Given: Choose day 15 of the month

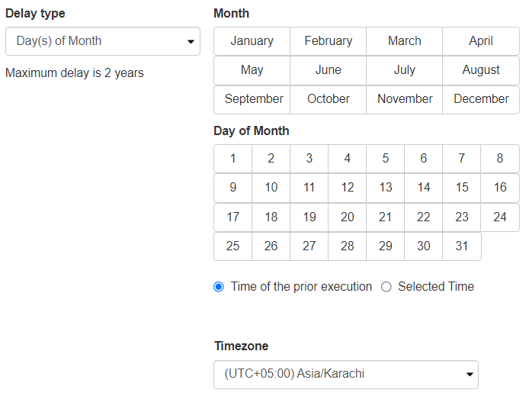Looking at the screenshot, I should pyautogui.click(x=462, y=188).
